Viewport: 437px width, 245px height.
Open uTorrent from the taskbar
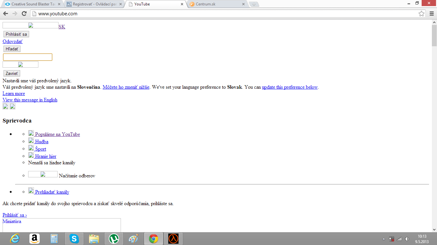tap(114, 239)
